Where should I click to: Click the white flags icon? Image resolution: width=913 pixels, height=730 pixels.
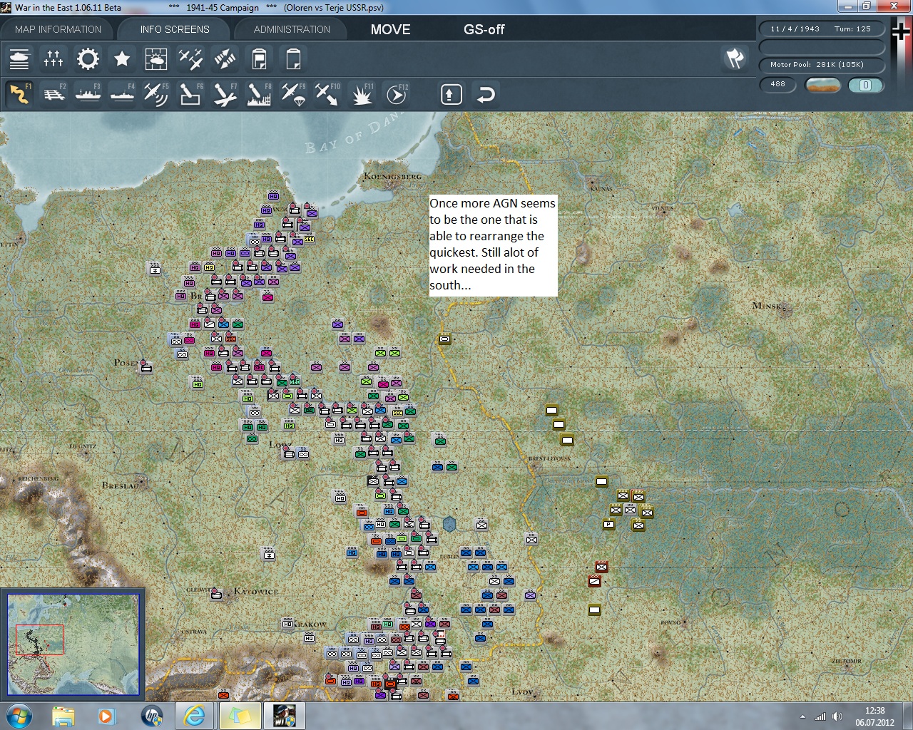(x=735, y=58)
